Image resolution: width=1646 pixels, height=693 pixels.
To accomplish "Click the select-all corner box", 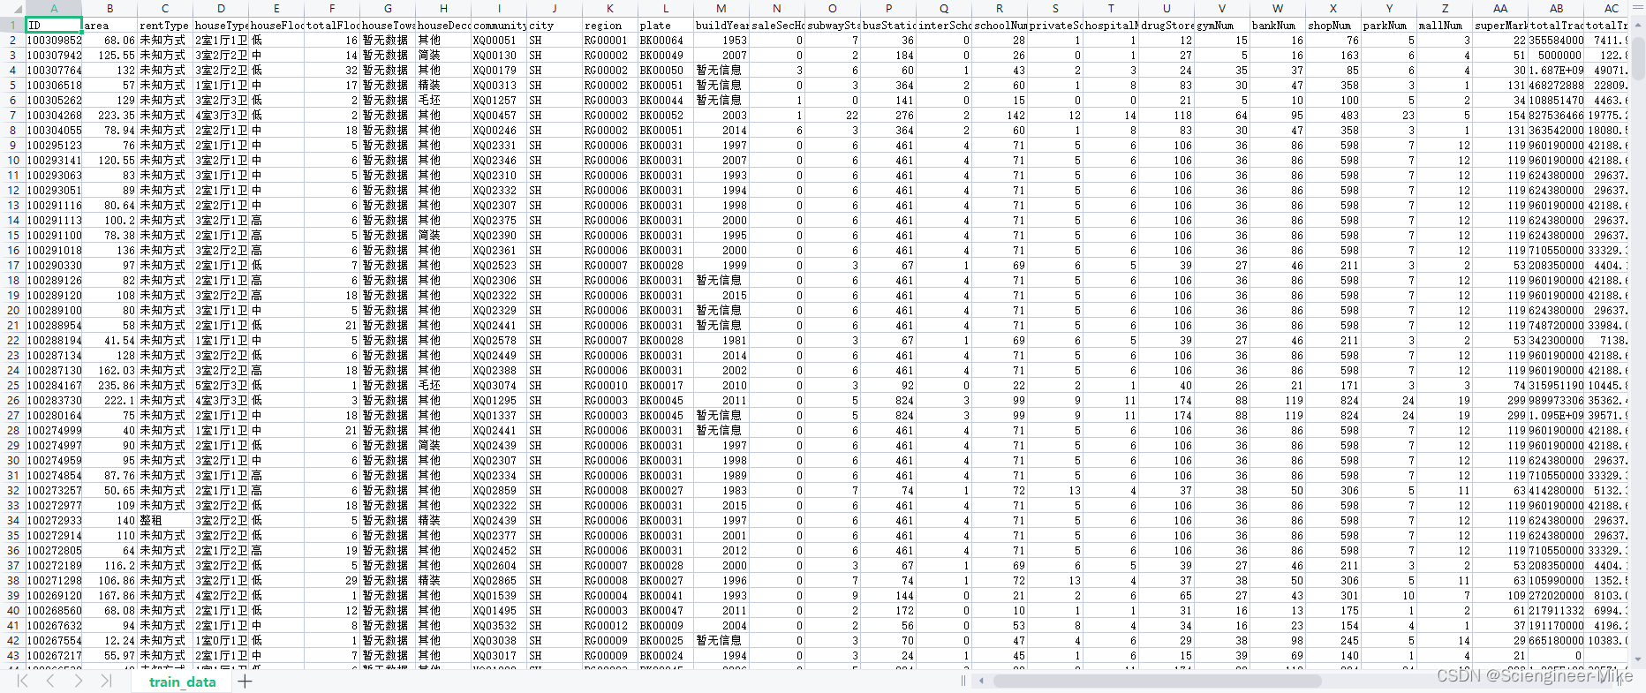I will (11, 8).
